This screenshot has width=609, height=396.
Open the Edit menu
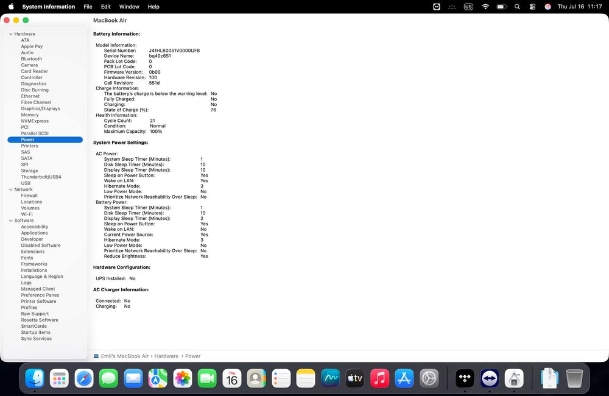coord(105,7)
